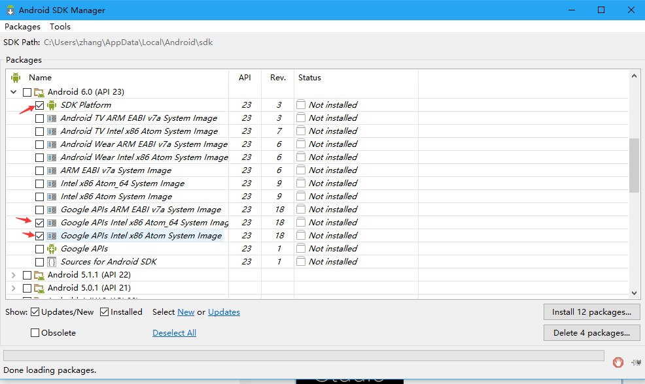Open the Packages menu
The image size is (645, 384).
pos(22,27)
